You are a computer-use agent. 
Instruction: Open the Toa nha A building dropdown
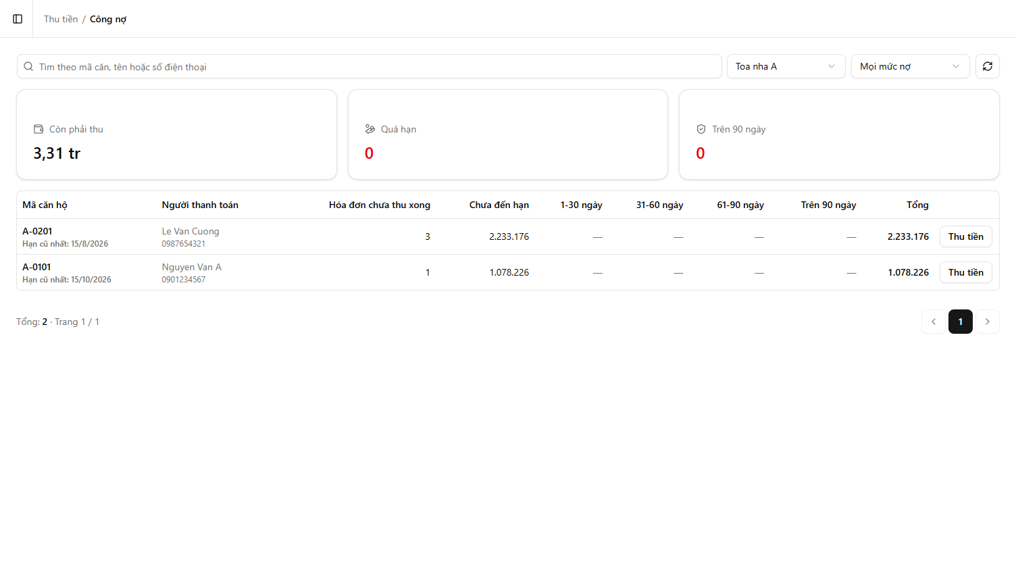(786, 66)
